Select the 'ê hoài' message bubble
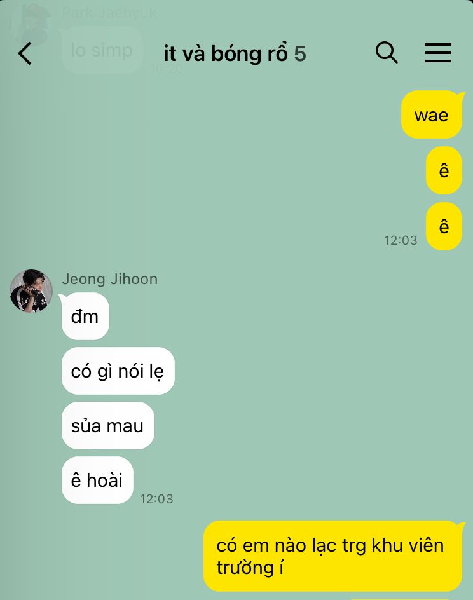This screenshot has height=600, width=473. tap(97, 480)
